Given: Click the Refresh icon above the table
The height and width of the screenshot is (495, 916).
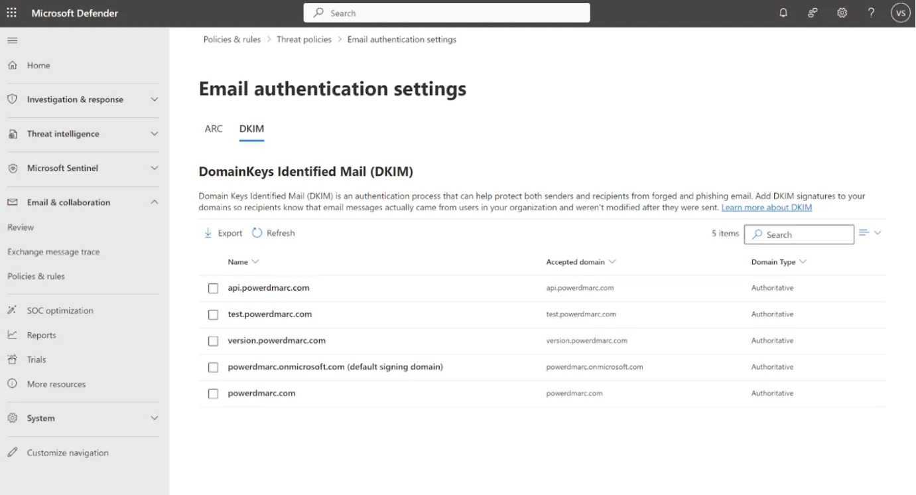Looking at the screenshot, I should click(257, 233).
